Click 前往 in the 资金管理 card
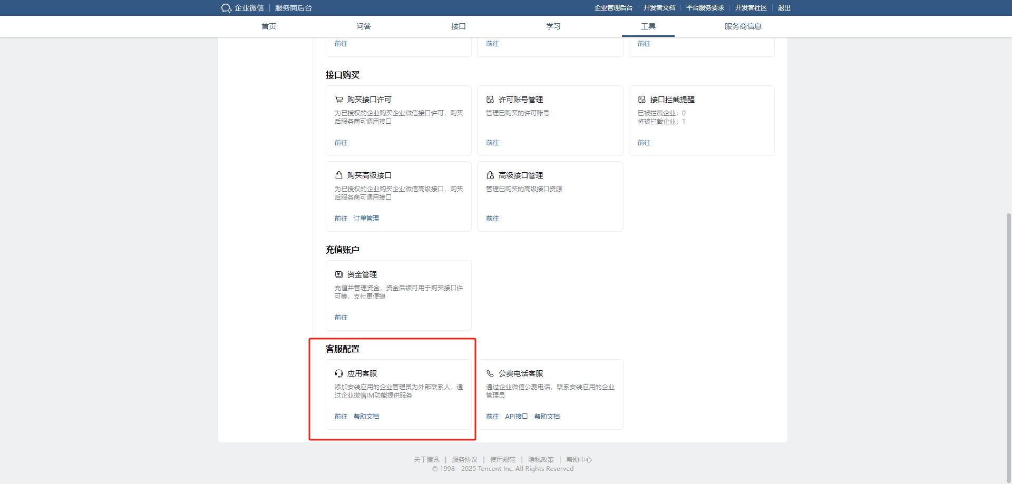This screenshot has height=484, width=1012. (341, 318)
